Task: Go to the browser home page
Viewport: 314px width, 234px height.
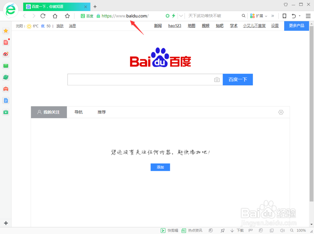Action: [55, 16]
